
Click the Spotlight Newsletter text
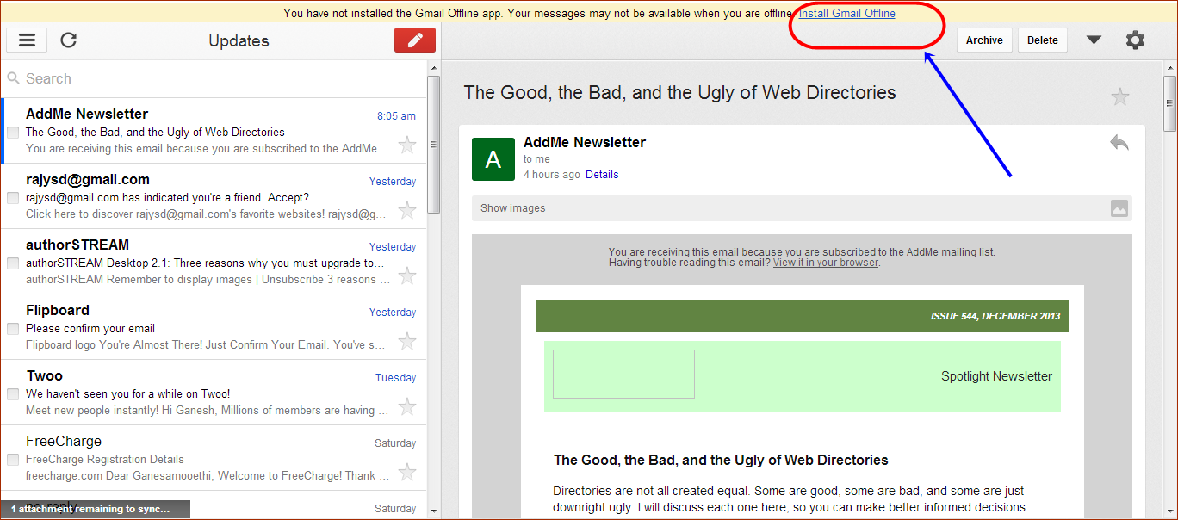click(x=996, y=376)
